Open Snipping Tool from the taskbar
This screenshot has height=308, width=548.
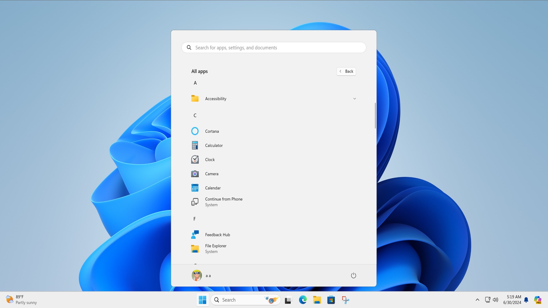pyautogui.click(x=345, y=300)
